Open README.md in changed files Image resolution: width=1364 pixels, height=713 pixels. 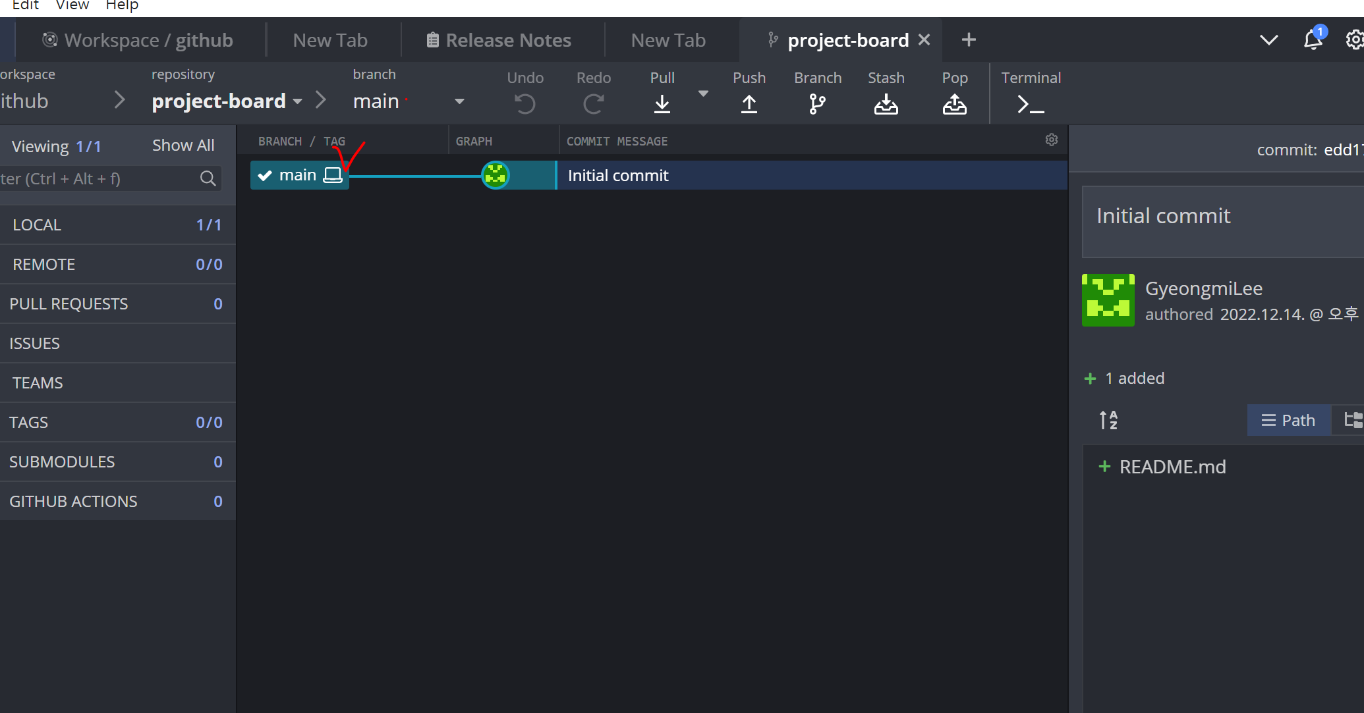click(x=1172, y=467)
